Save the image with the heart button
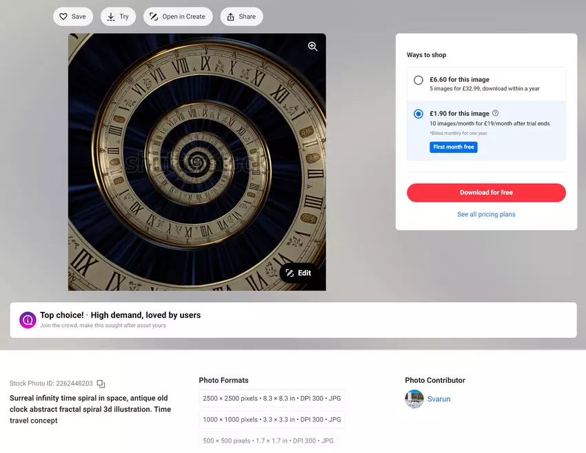This screenshot has width=586, height=453. pyautogui.click(x=72, y=17)
